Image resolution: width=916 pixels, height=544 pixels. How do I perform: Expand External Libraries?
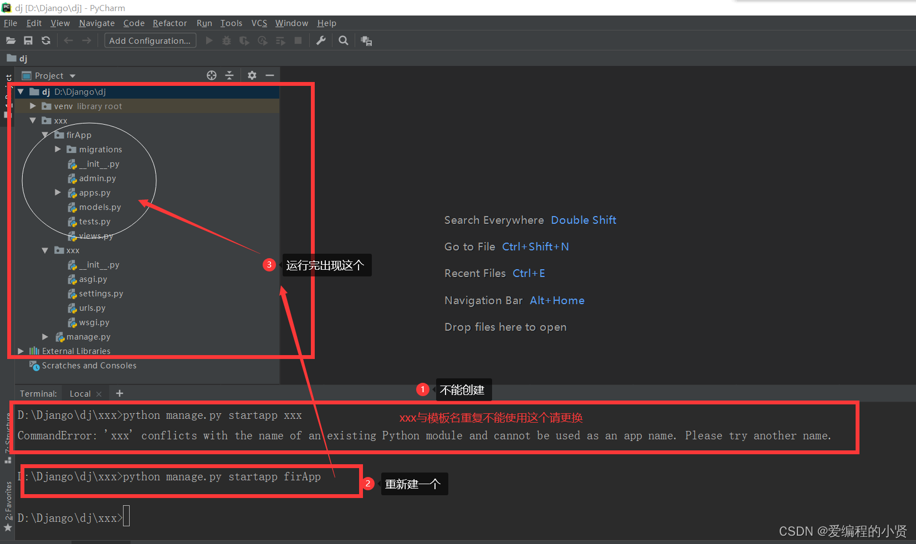click(21, 351)
